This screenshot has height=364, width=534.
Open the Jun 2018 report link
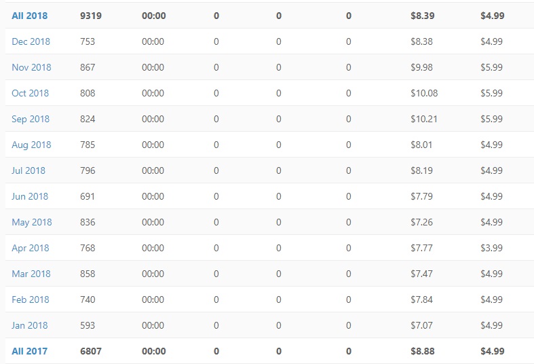[x=30, y=196]
